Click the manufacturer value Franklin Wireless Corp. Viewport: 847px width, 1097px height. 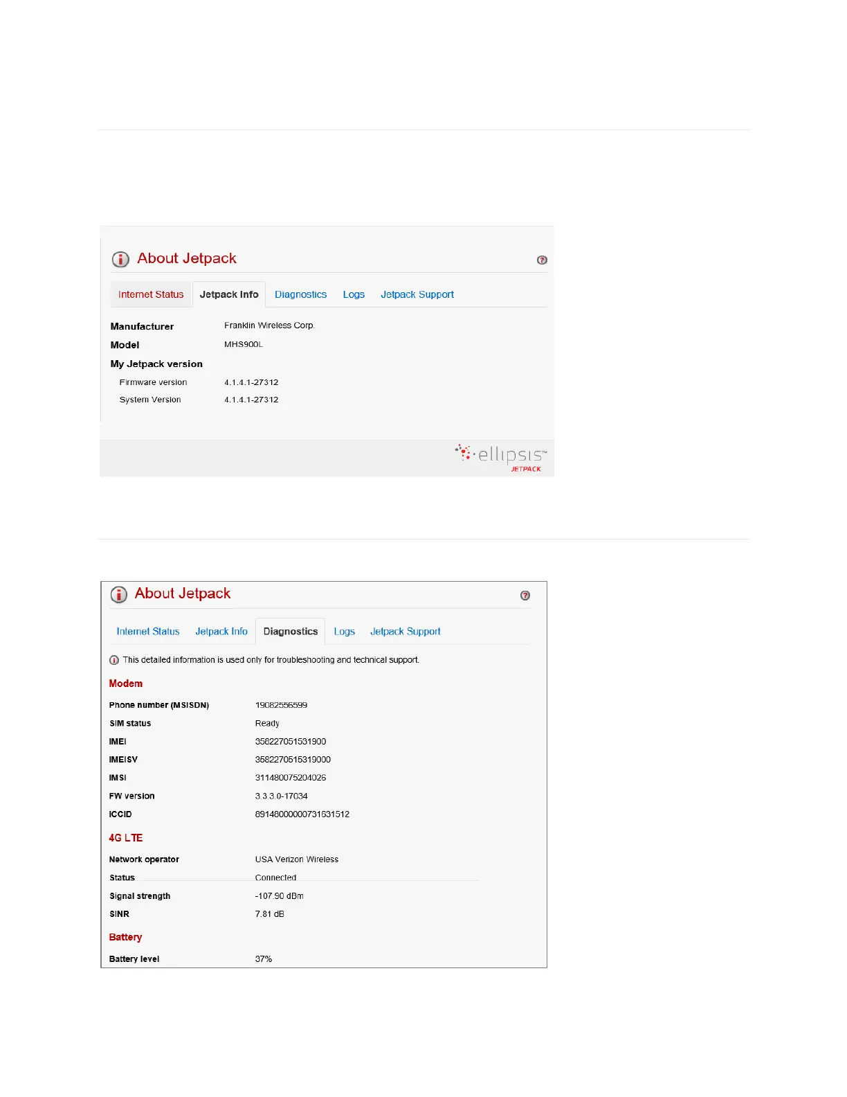pos(269,325)
